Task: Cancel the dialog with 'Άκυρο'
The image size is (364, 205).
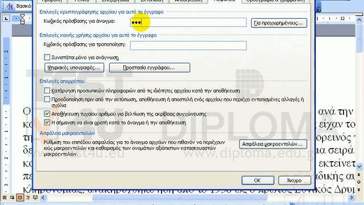Action: coord(295,181)
